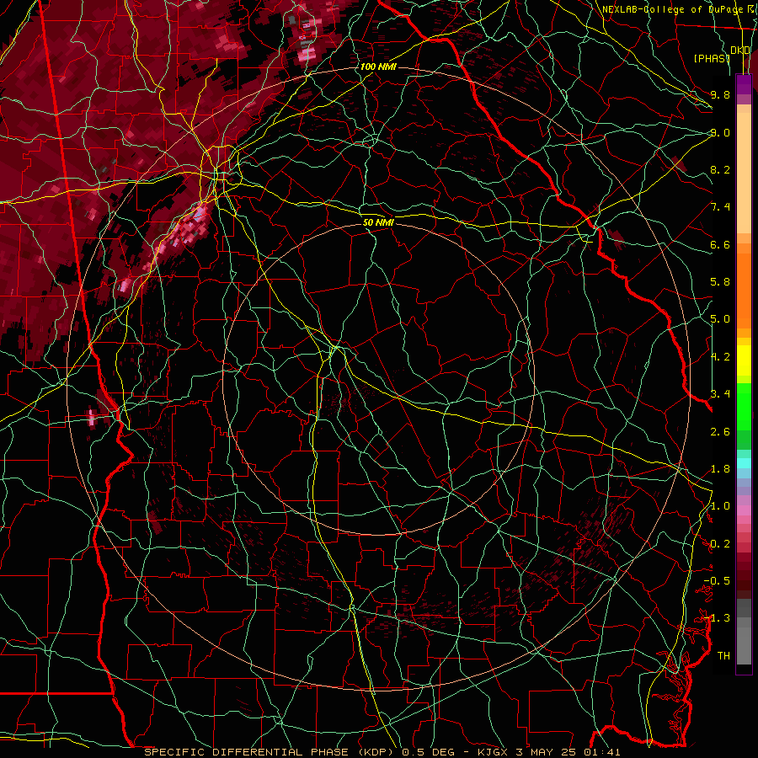Select the 0.2 value on the scale
Screen dimensions: 758x758
point(720,544)
